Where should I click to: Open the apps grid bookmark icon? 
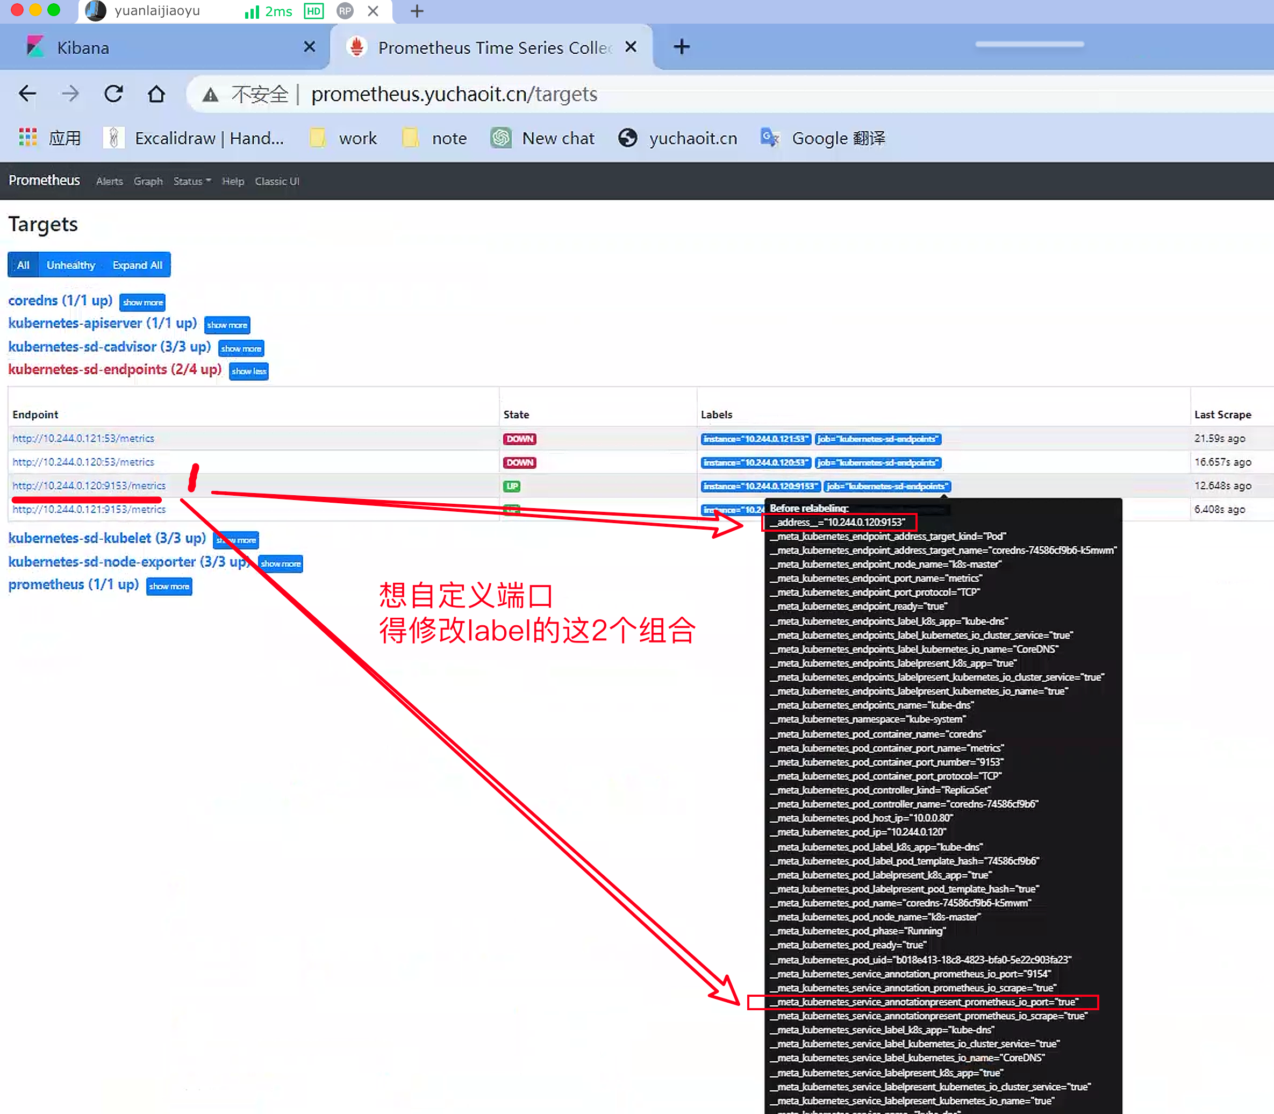click(x=28, y=138)
